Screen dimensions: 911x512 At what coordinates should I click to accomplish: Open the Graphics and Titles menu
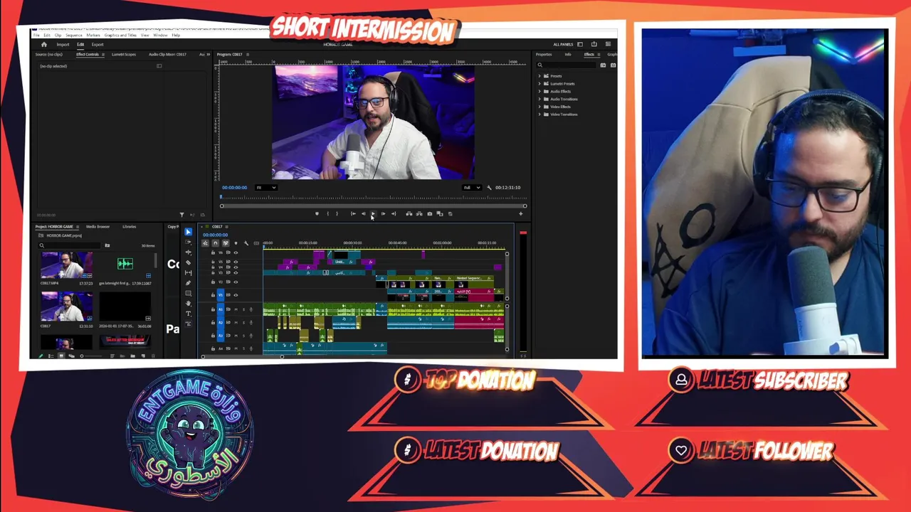click(x=120, y=35)
